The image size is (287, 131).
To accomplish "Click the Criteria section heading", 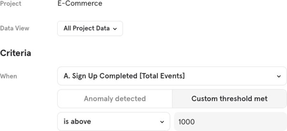I will 16,53.
